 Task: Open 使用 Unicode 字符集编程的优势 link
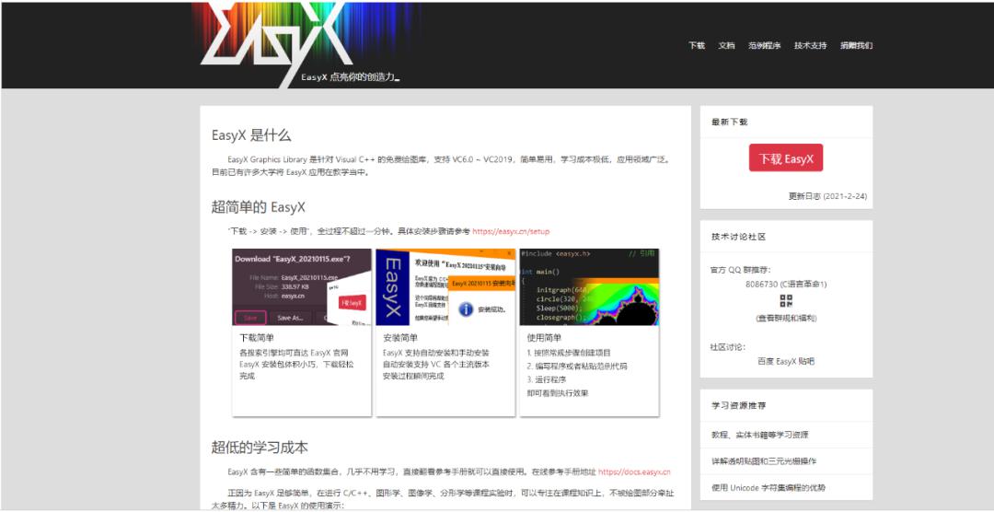pos(769,488)
